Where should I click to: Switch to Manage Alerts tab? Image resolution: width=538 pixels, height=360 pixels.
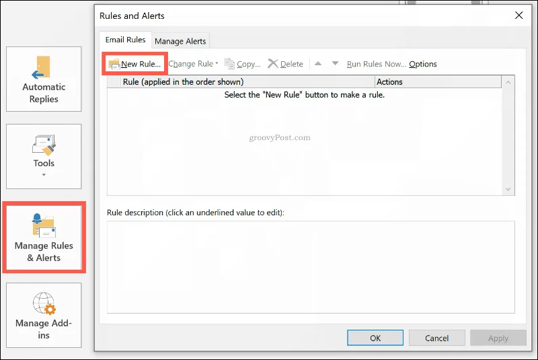click(180, 41)
